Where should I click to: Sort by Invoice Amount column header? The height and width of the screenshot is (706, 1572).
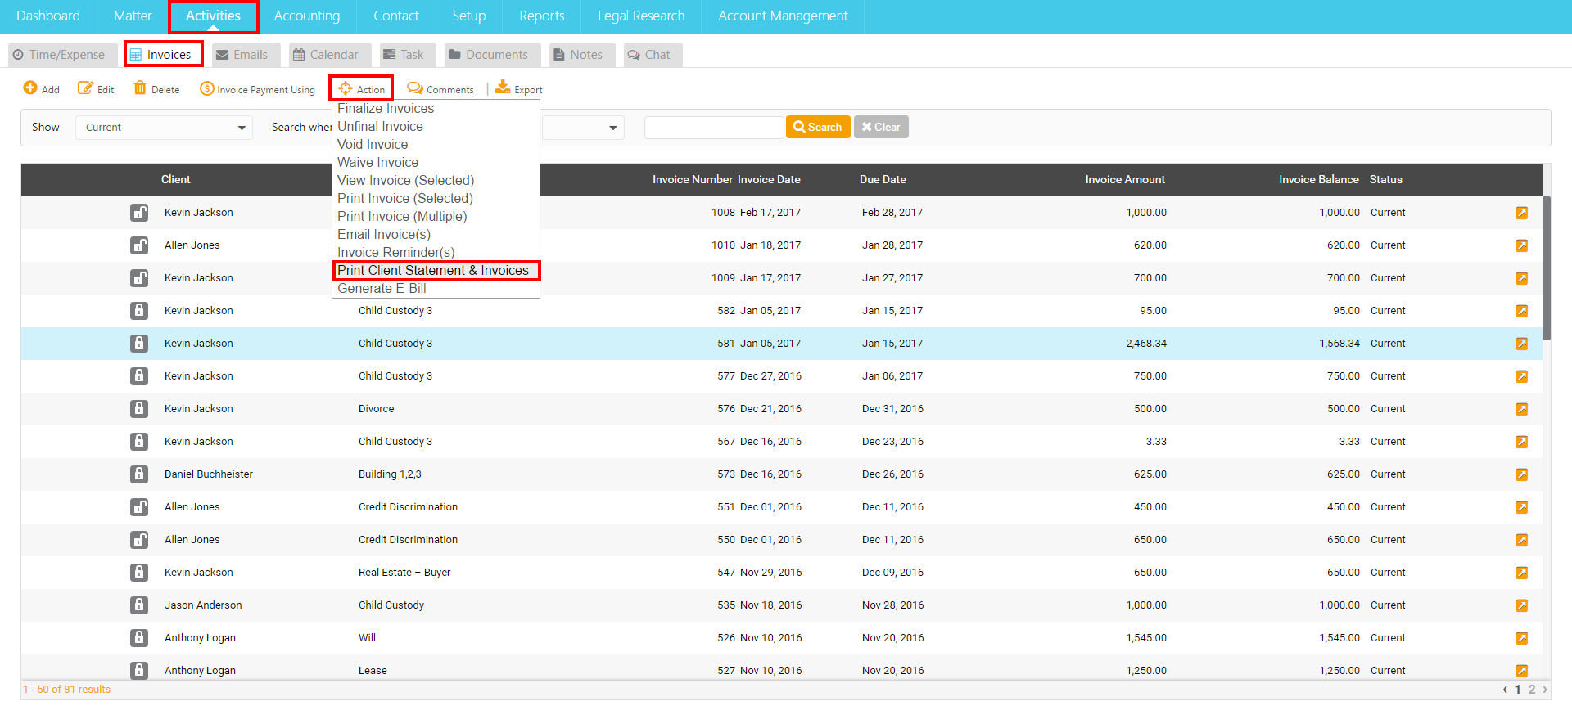pos(1125,180)
